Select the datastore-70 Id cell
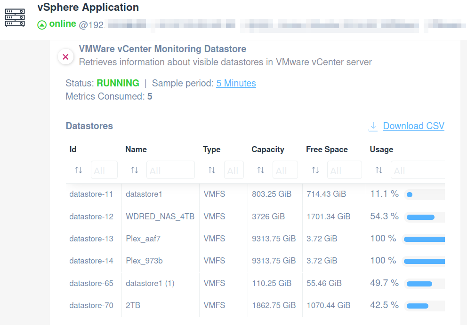 point(91,305)
